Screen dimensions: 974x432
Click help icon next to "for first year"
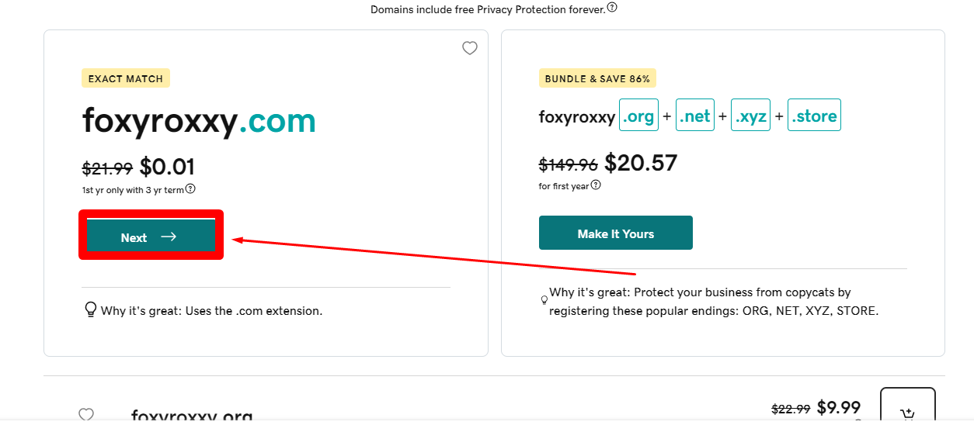[596, 185]
